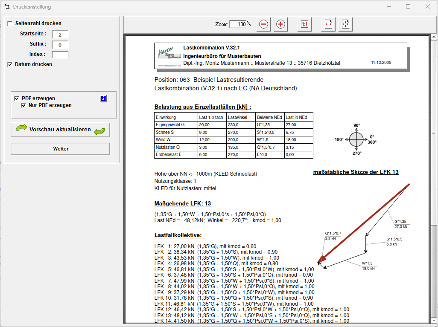Image resolution: width=438 pixels, height=327 pixels.
Task: Toggle the PDF erzeugen checkbox
Action: pos(17,98)
